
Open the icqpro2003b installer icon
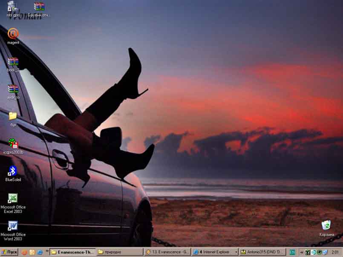click(13, 144)
